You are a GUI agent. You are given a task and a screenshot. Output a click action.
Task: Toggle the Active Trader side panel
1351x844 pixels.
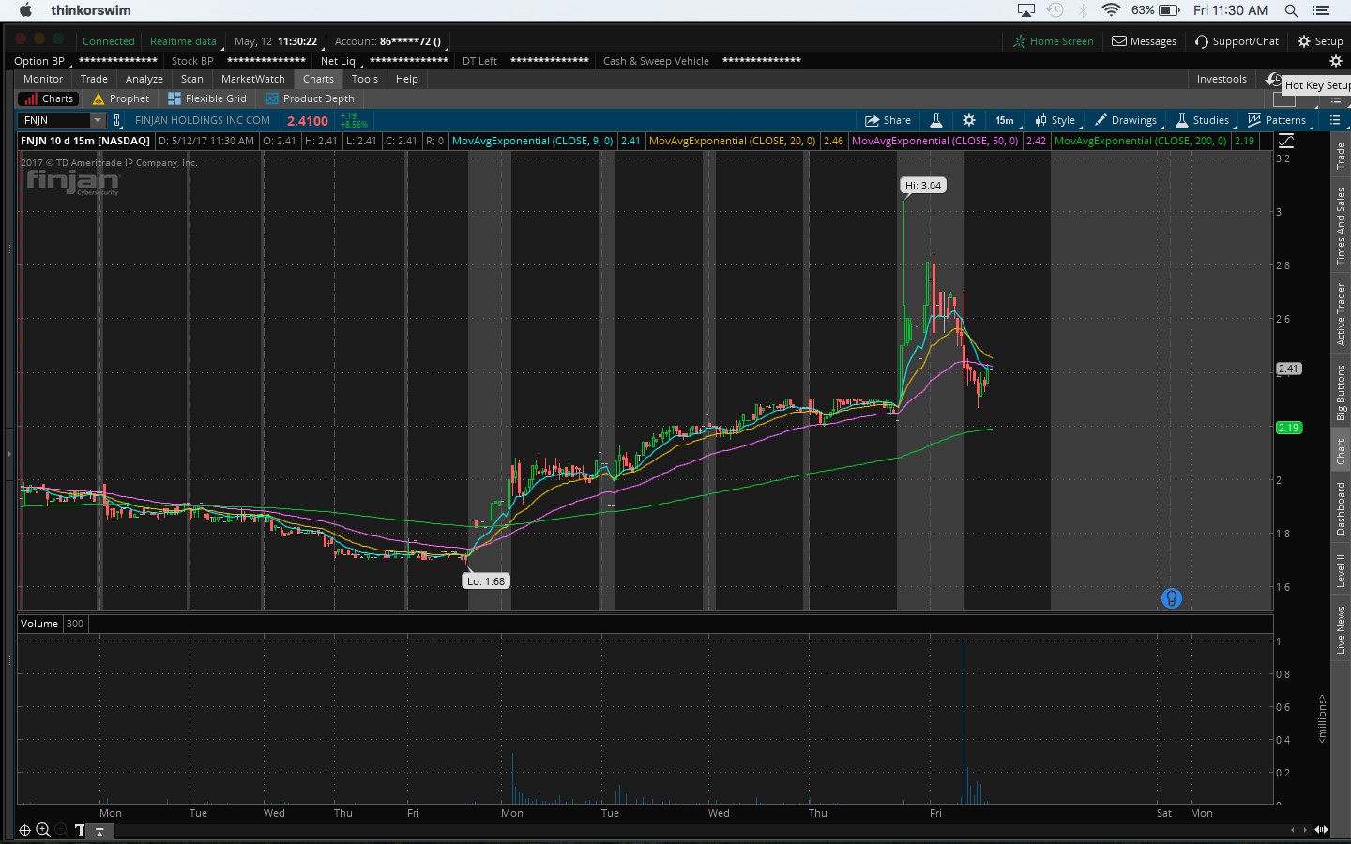click(1341, 314)
